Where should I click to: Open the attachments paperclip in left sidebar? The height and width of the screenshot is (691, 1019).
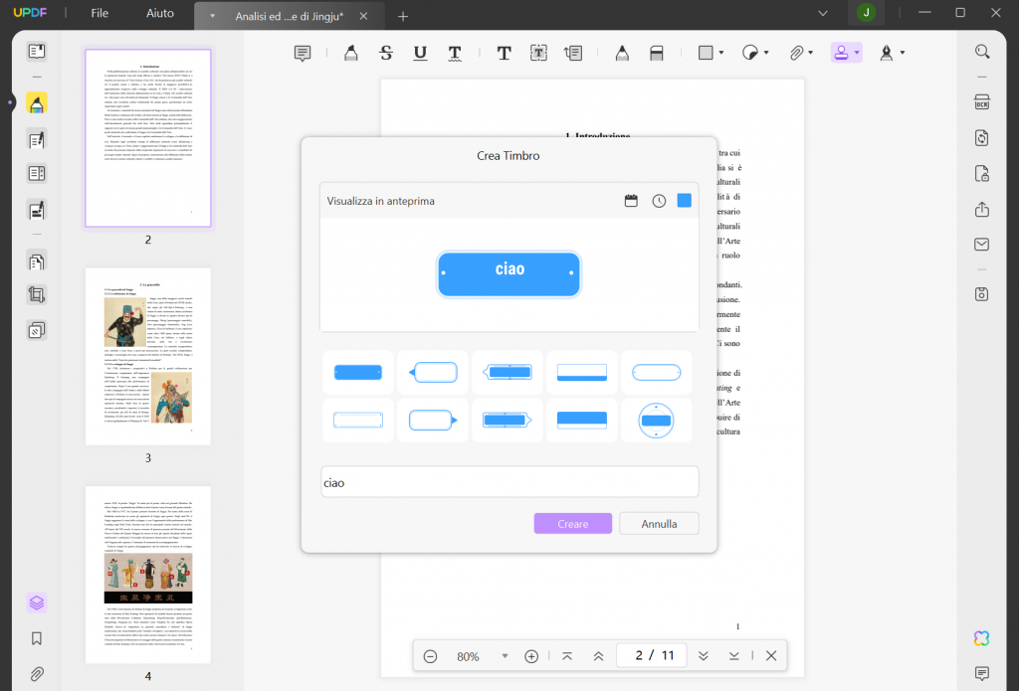point(37,673)
